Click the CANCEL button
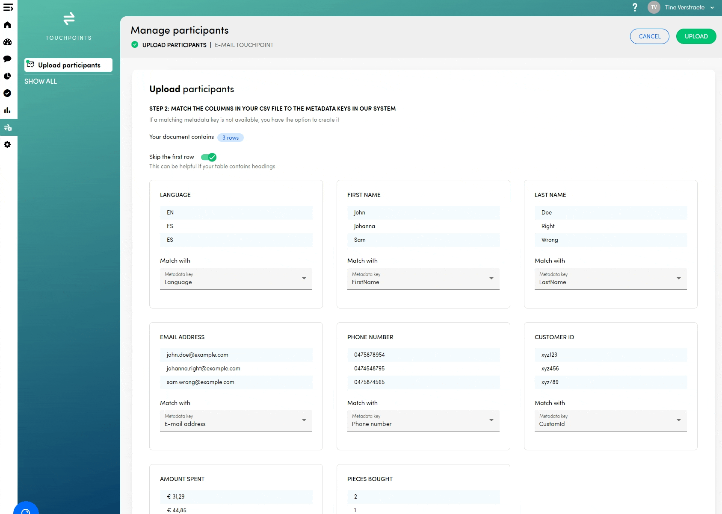The height and width of the screenshot is (514, 722). (649, 36)
